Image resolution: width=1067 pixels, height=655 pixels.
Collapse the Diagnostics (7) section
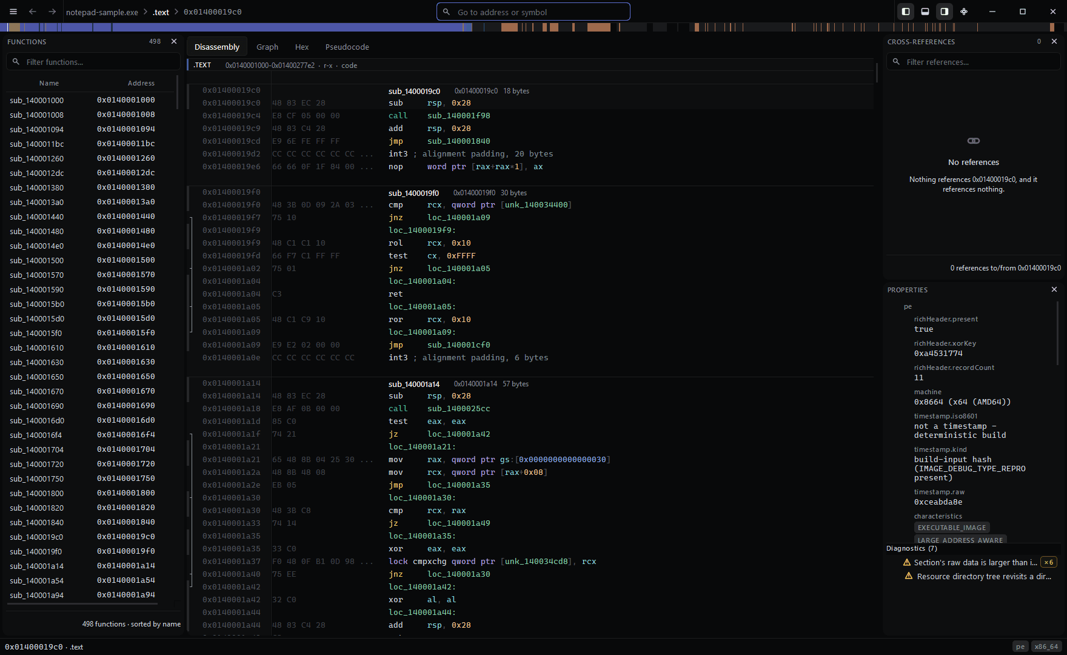pyautogui.click(x=911, y=548)
